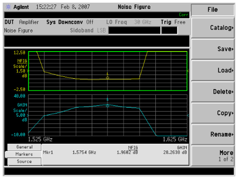Click the yellow right-edge NFIG reference indicator
The image size is (238, 179).
(x=188, y=71)
